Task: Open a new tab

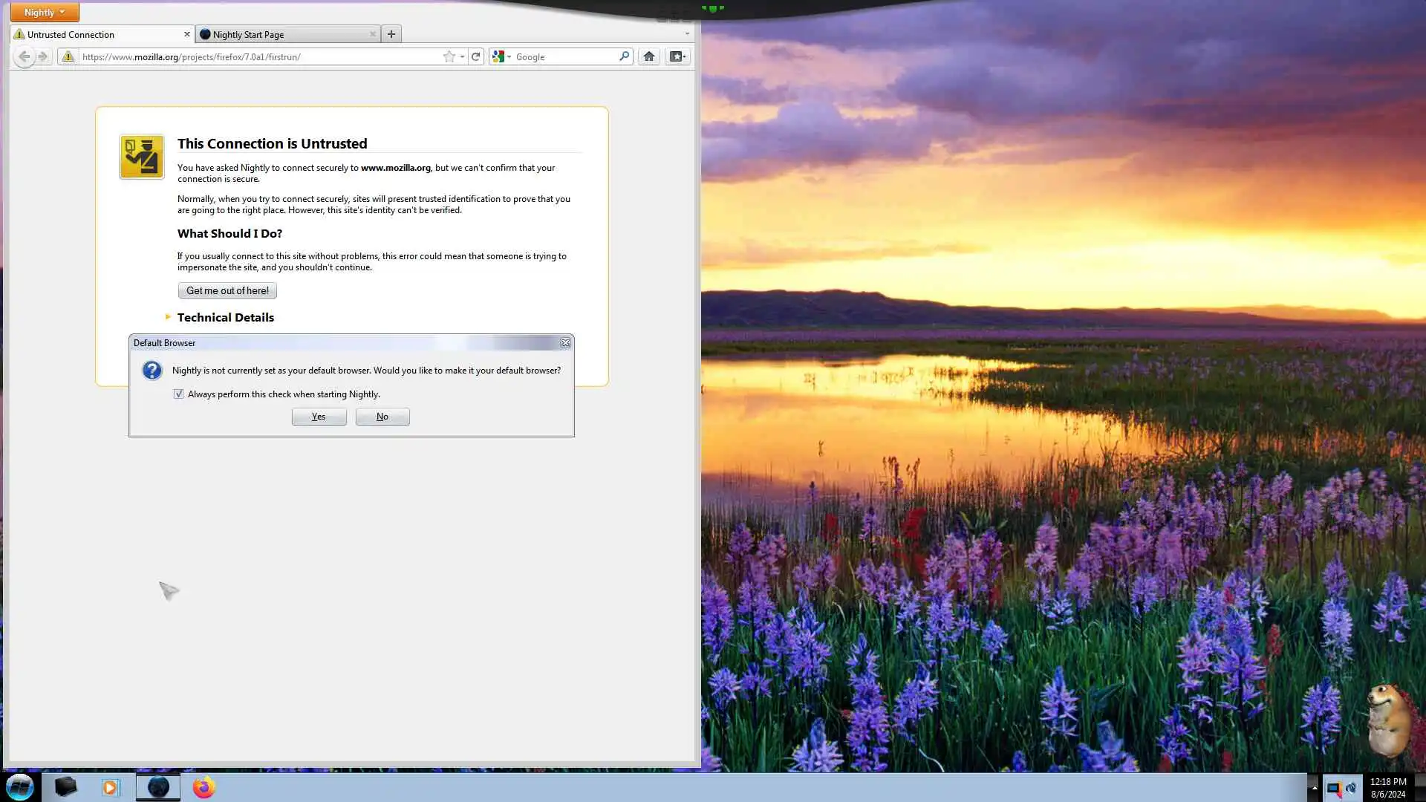Action: 391,34
